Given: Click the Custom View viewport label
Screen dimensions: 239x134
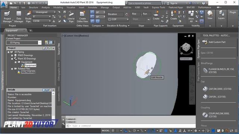Looking at the screenshot, I should tap(72, 36).
